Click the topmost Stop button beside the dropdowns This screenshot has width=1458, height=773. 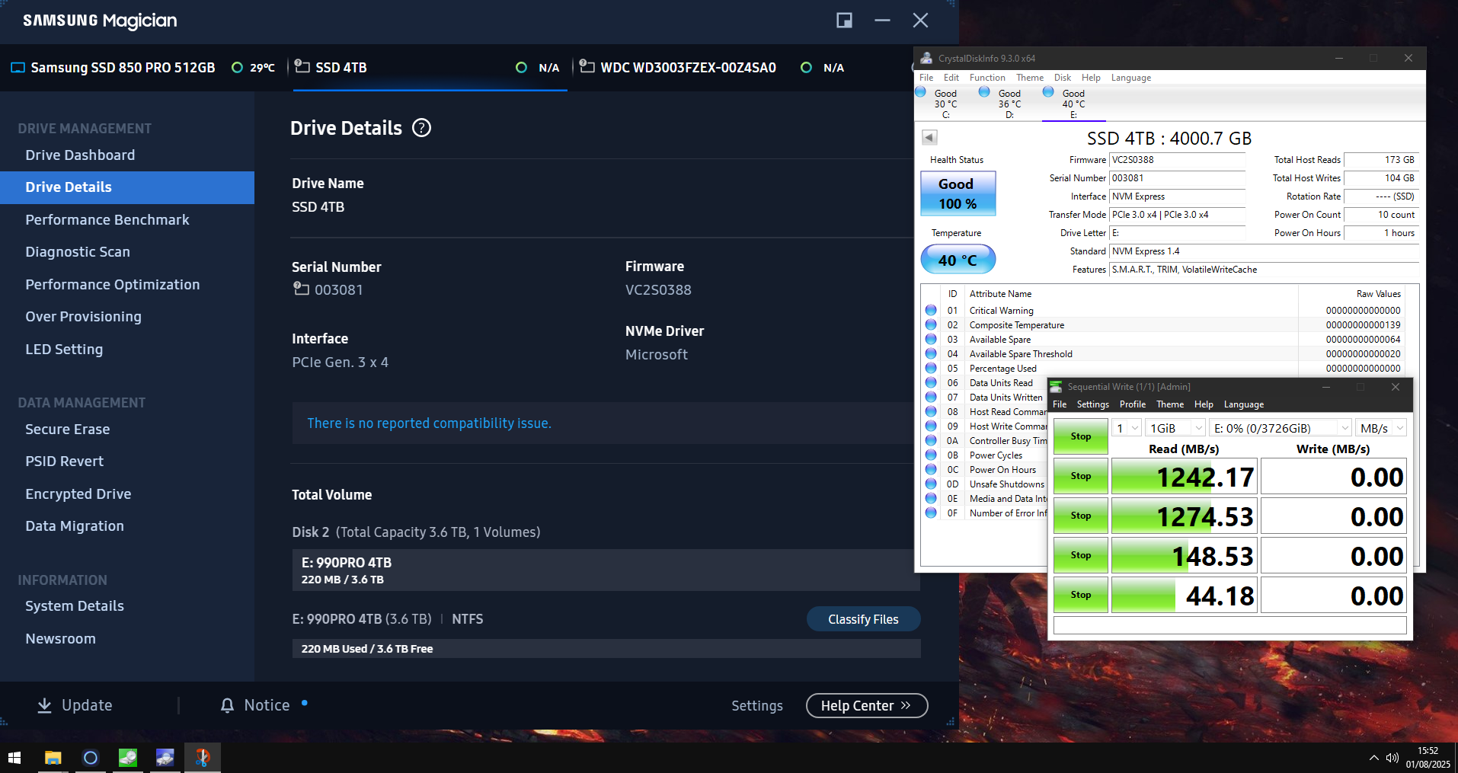point(1080,436)
